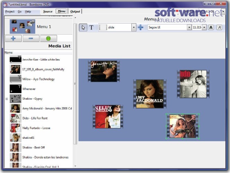Open dropdown at top-right disc size selector
The width and height of the screenshot is (230, 173).
tap(223, 11)
